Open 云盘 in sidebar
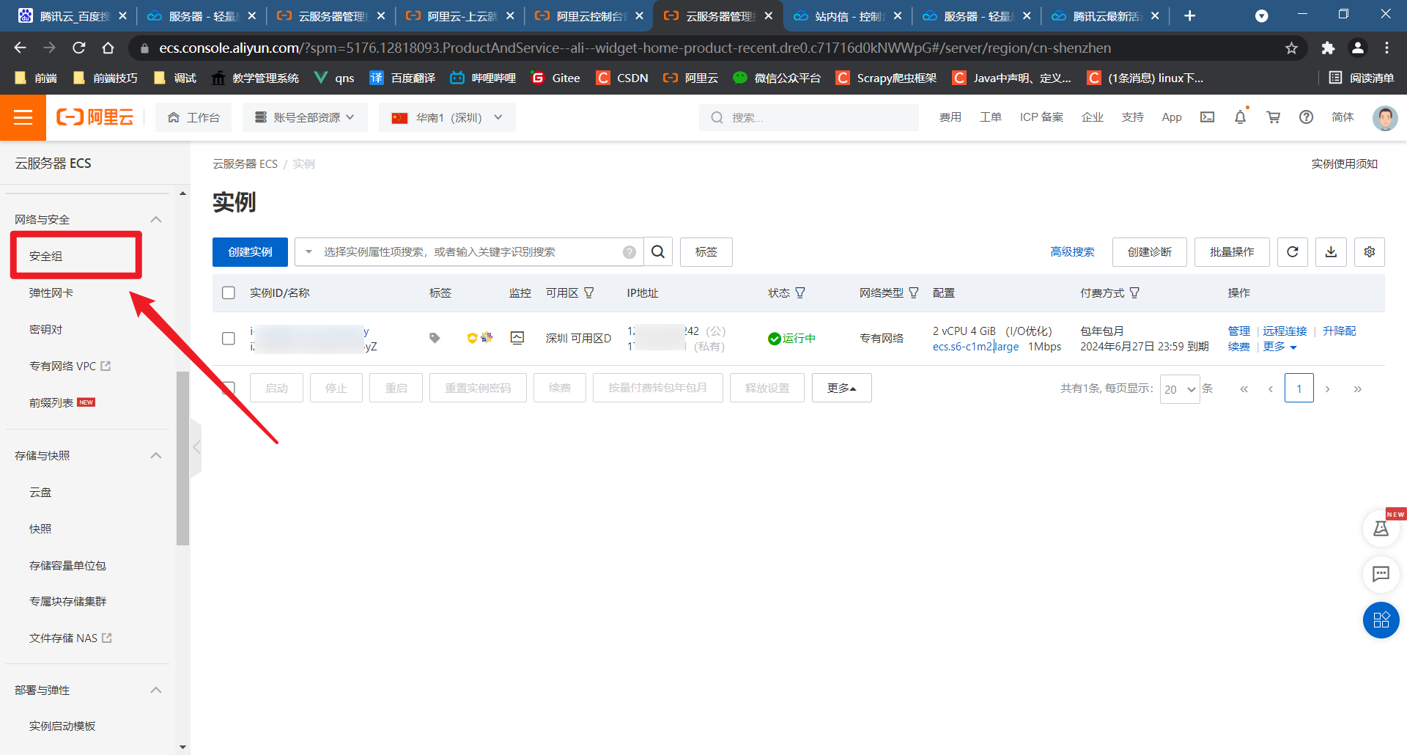 (x=40, y=493)
